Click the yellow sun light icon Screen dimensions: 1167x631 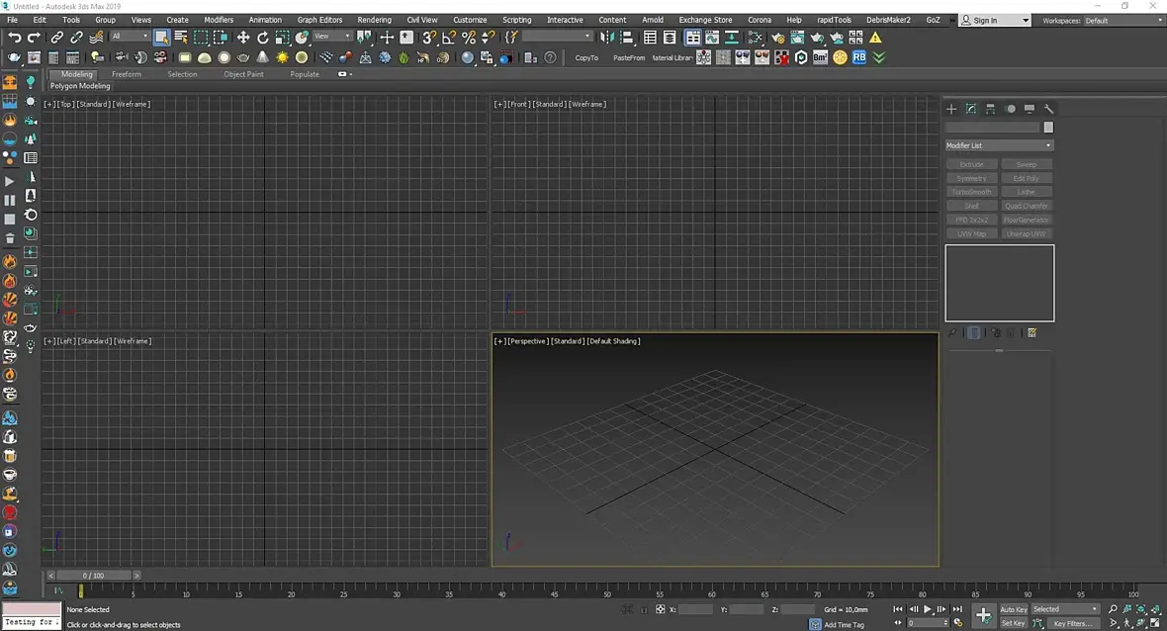282,57
